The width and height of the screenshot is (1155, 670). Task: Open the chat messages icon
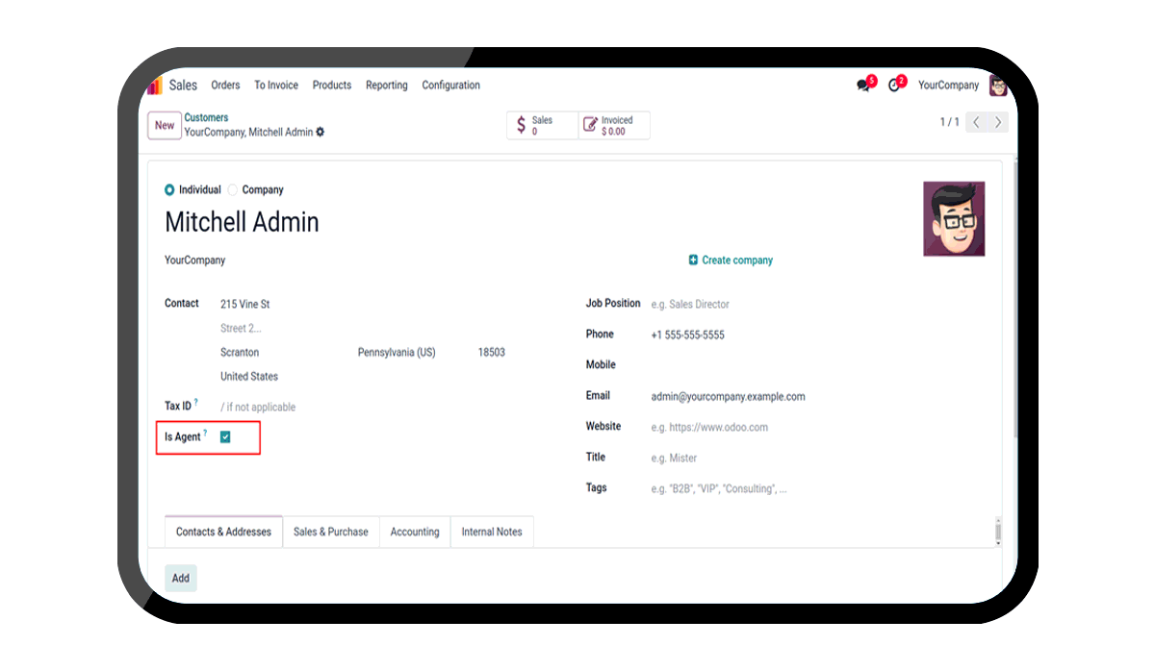(863, 86)
